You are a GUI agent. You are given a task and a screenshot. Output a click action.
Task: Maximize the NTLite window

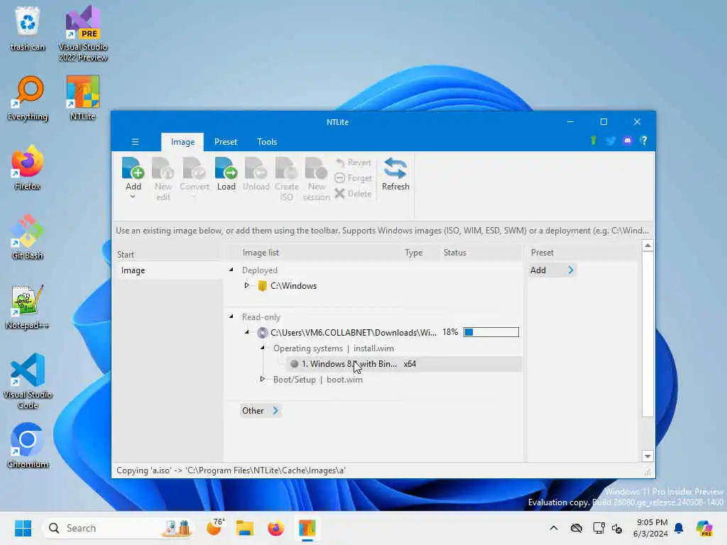point(603,122)
